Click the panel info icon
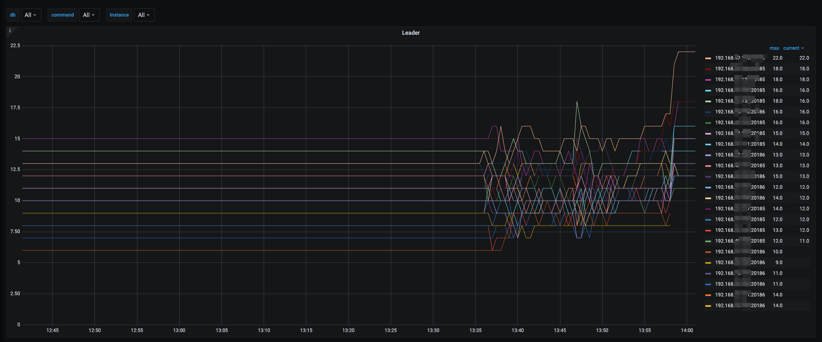The height and width of the screenshot is (342, 822). tap(10, 31)
